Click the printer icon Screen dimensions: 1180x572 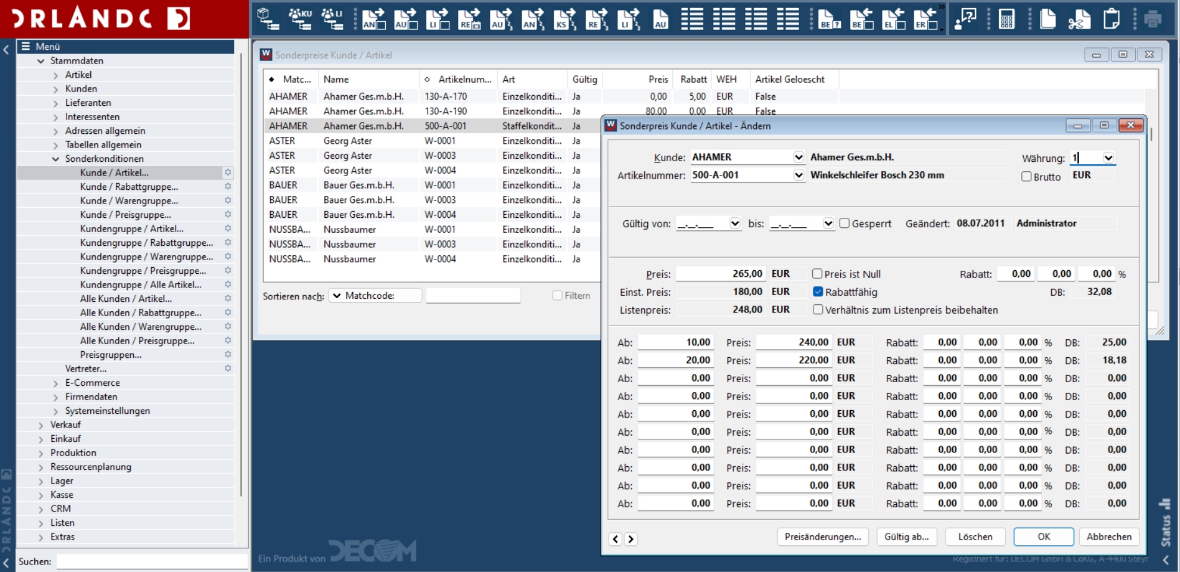coord(1153,19)
